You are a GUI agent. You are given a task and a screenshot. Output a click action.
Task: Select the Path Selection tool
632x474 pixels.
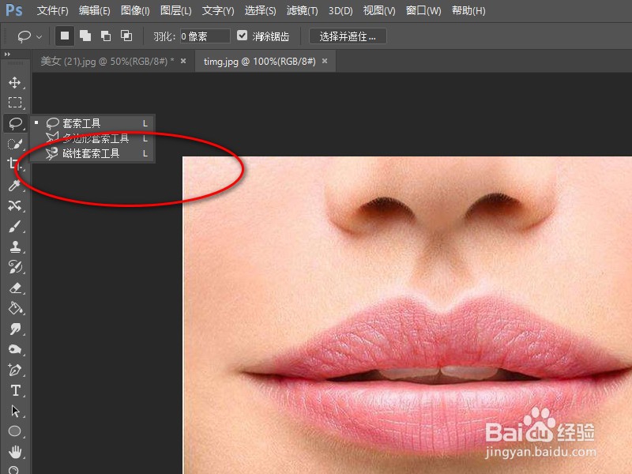15,411
